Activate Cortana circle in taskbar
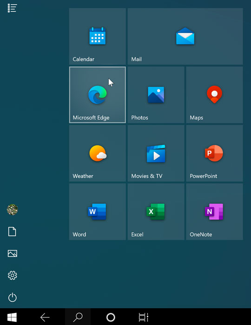Image resolution: width=251 pixels, height=325 pixels. pyautogui.click(x=111, y=317)
